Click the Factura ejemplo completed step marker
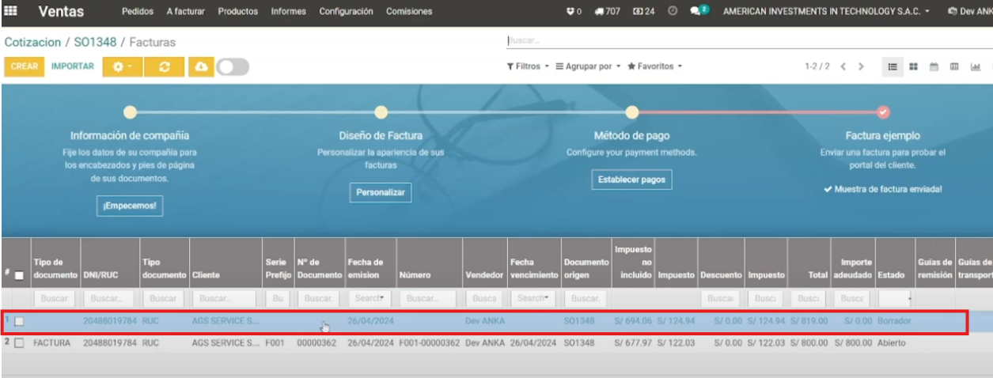The width and height of the screenshot is (993, 378). [x=883, y=112]
